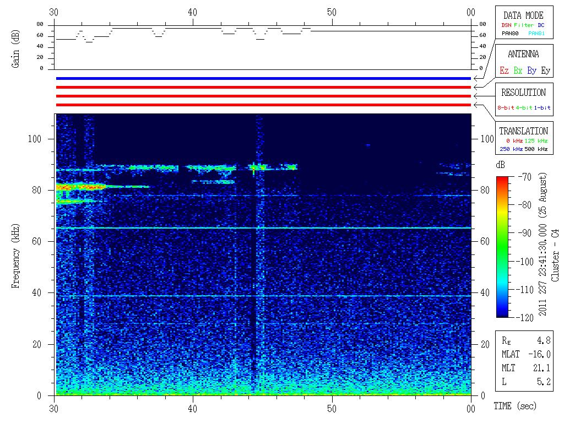Select the red 0 kHz translation label
564x423 pixels.
click(x=514, y=140)
